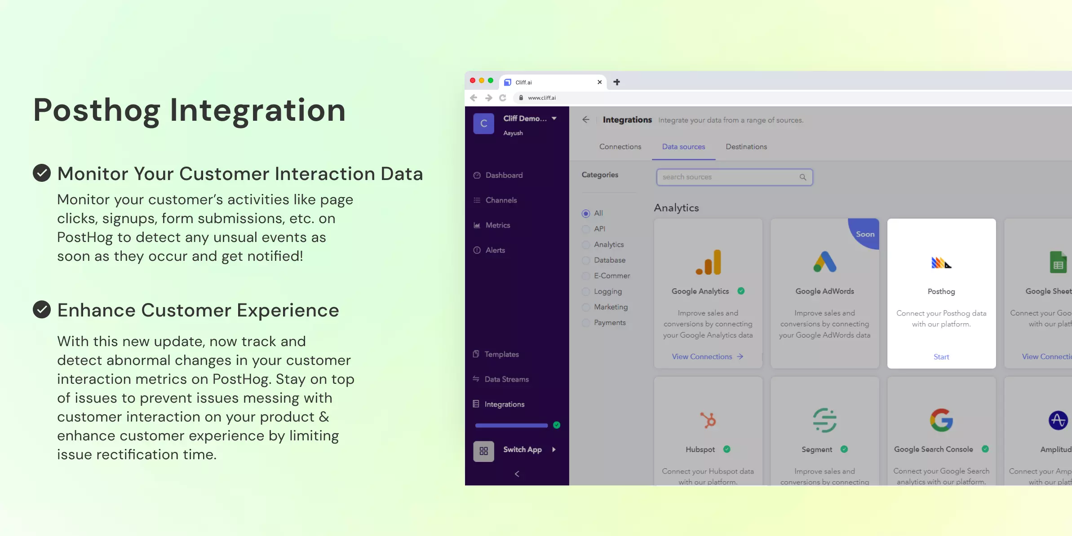Select the Analytics category radio

tap(586, 245)
